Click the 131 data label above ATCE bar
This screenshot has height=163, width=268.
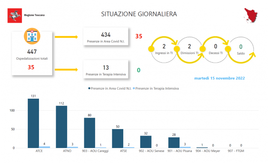tap(33, 96)
